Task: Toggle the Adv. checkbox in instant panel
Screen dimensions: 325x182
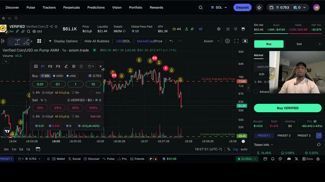Action: [92, 93]
